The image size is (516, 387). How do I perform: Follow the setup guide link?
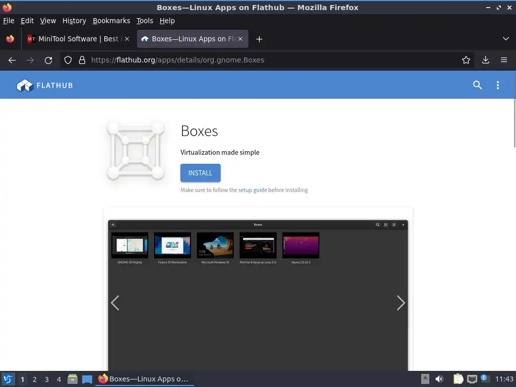point(252,190)
